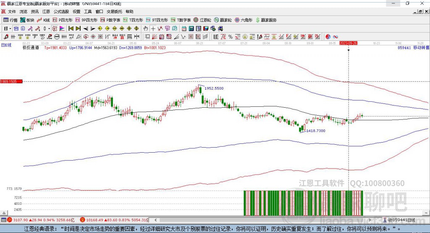The image size is (430, 233).
Task: Open the 交易委托 menu
Action: pos(114,12)
